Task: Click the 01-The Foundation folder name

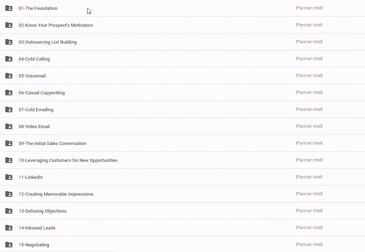Action: point(38,8)
